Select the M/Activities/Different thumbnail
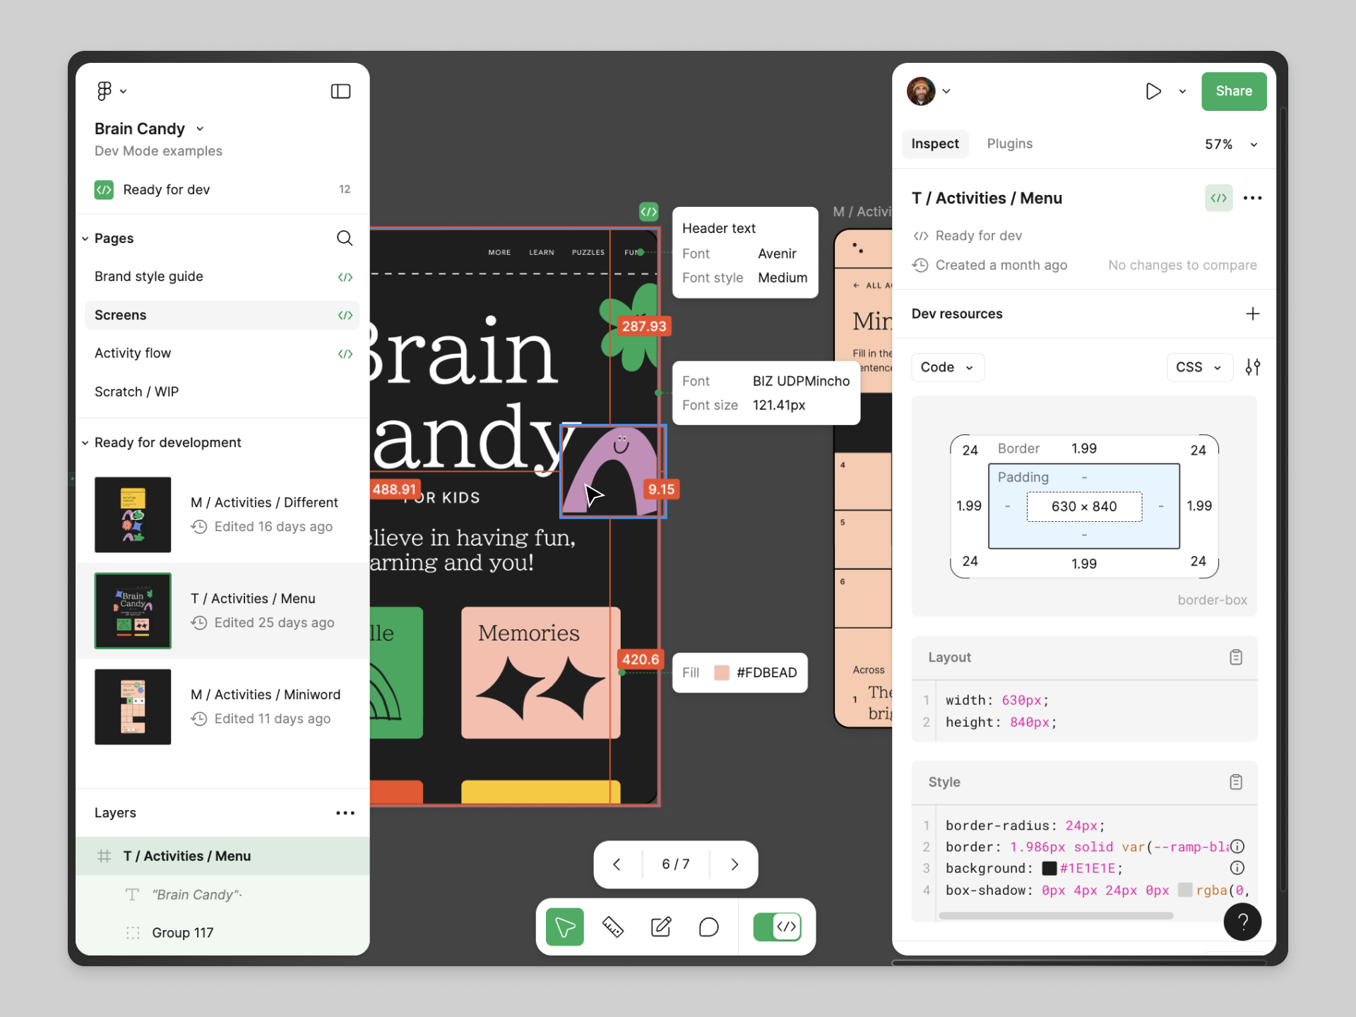 click(x=132, y=515)
